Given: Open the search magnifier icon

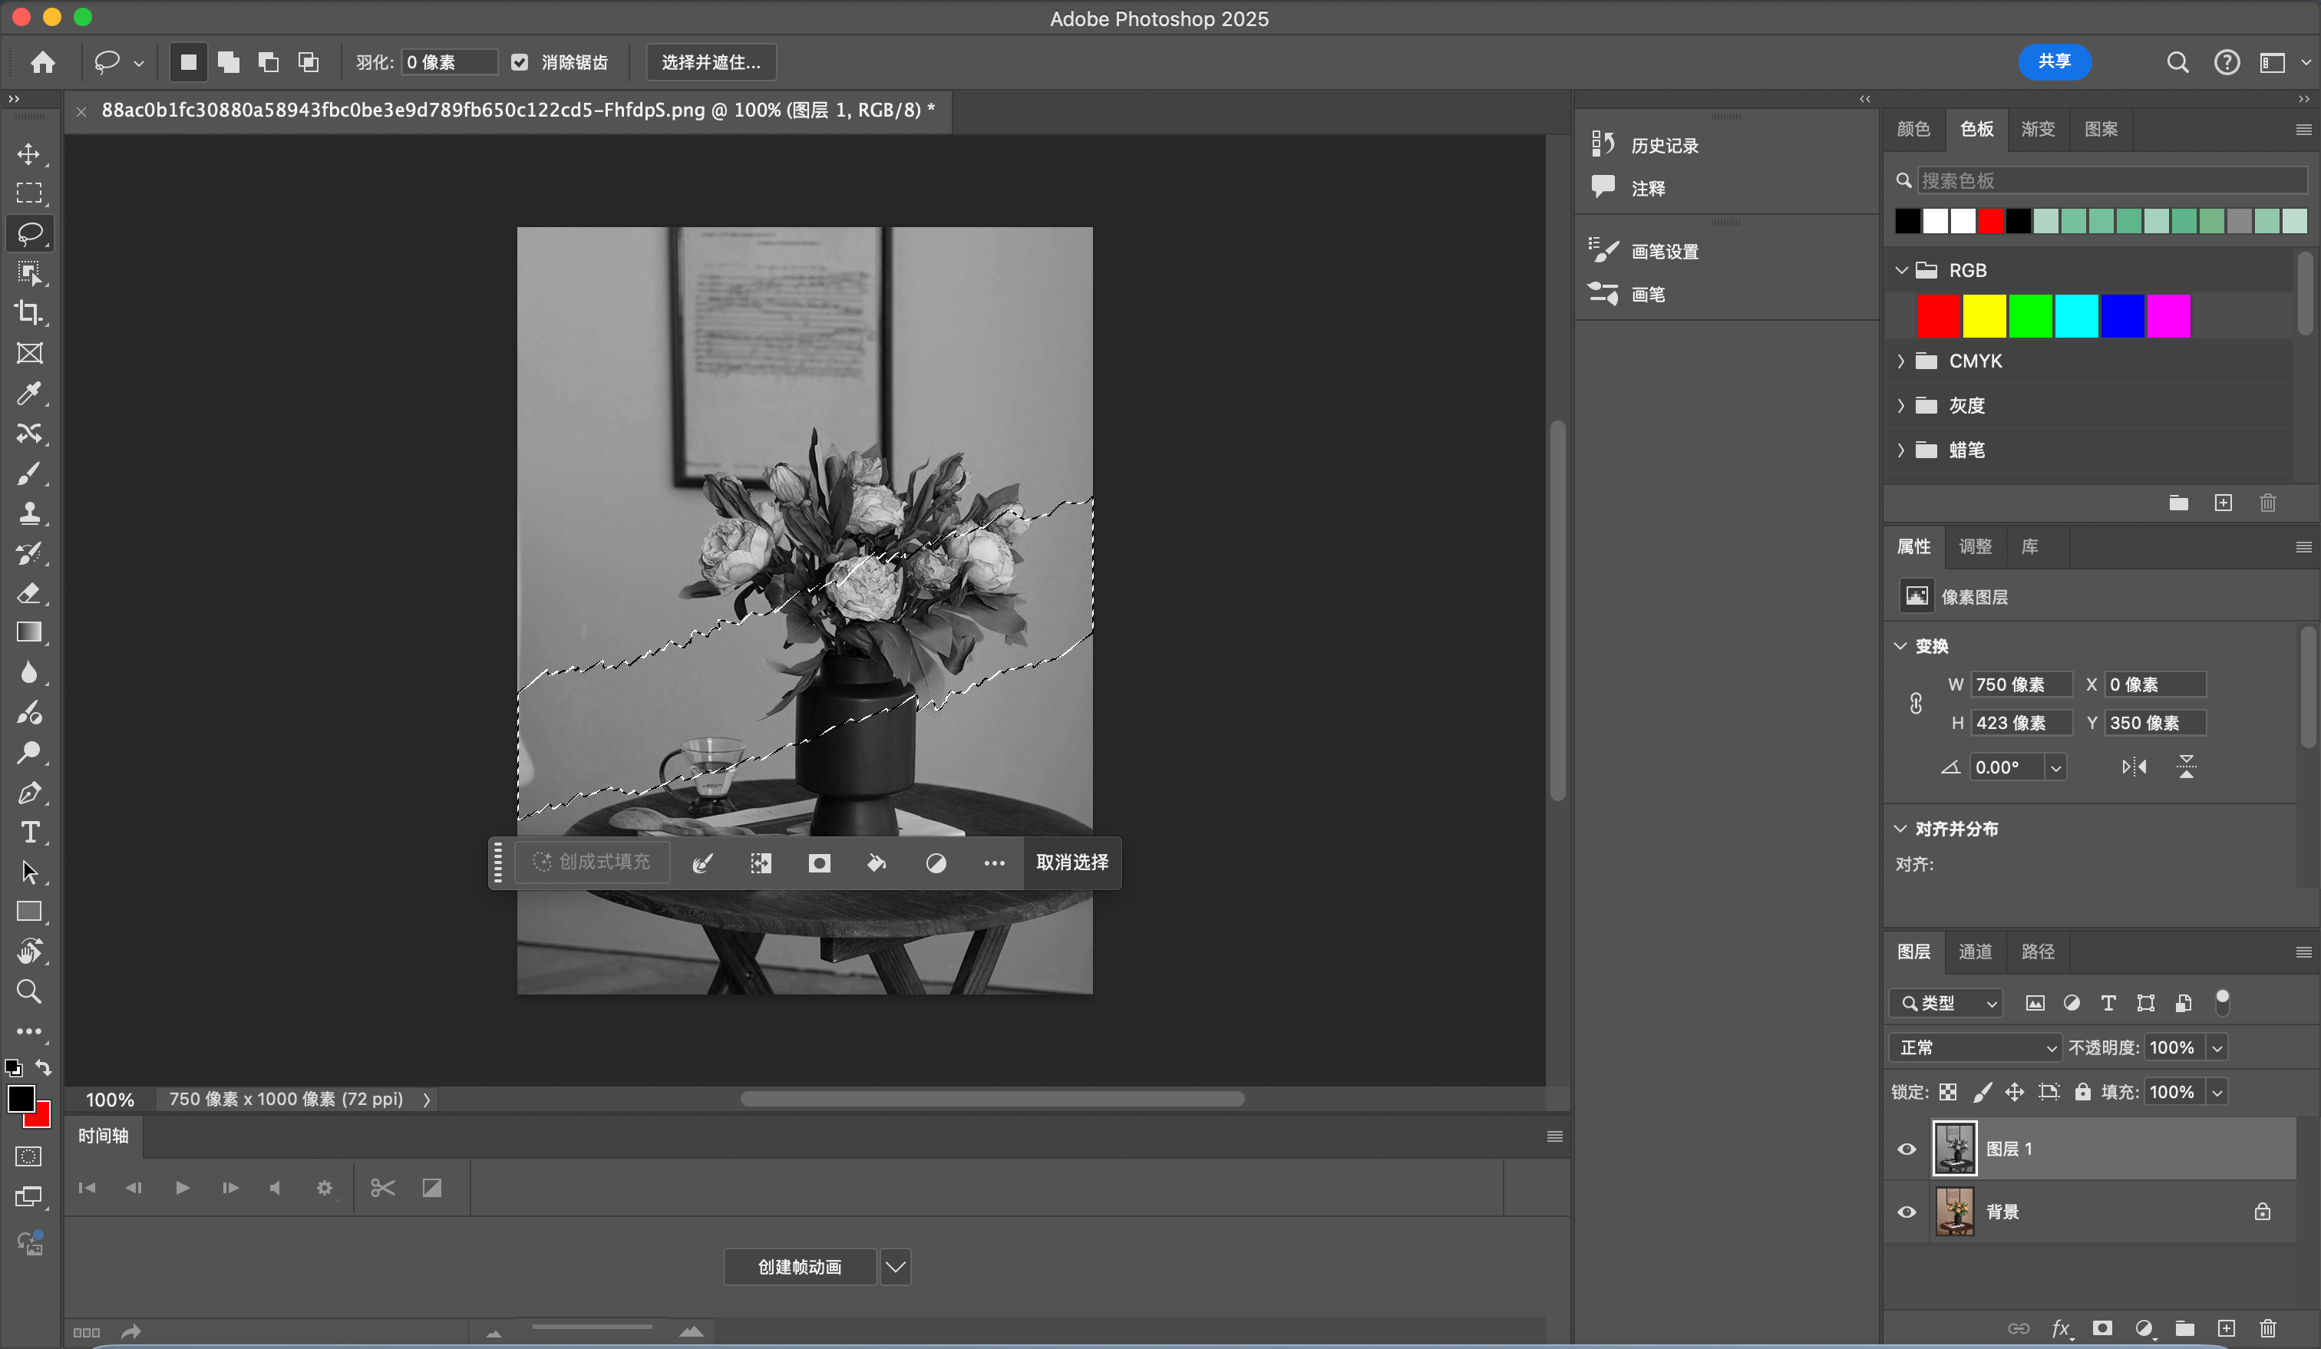Looking at the screenshot, I should pyautogui.click(x=2177, y=61).
